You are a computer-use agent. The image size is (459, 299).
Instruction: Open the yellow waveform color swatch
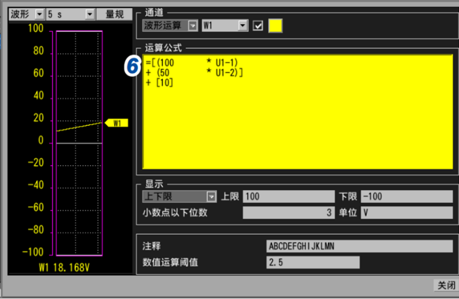pos(275,26)
